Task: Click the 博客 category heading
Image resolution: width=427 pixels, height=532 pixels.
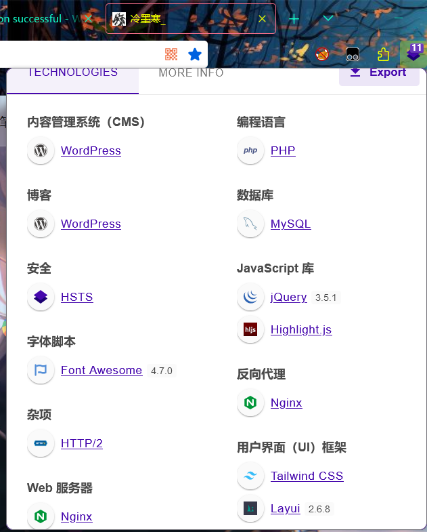Action: pyautogui.click(x=39, y=195)
